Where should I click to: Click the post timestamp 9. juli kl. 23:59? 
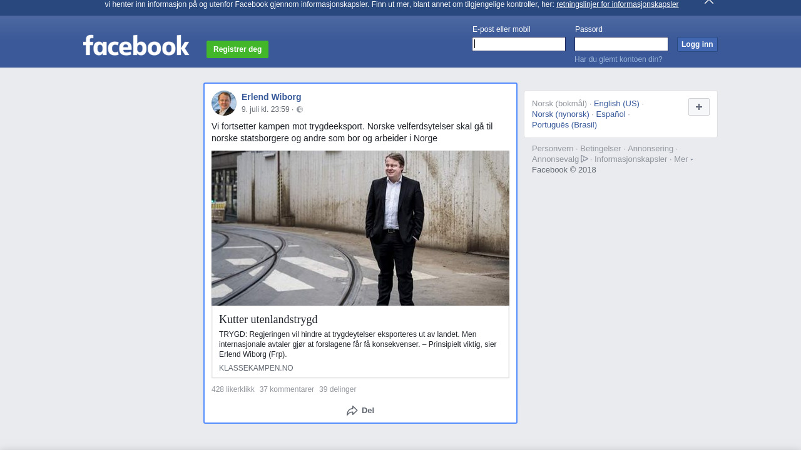coord(265,109)
